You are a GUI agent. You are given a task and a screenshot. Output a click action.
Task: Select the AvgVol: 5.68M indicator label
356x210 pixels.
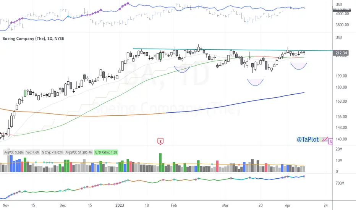(14, 152)
